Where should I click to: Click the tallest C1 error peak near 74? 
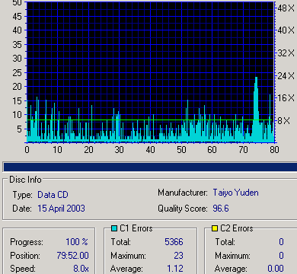click(x=256, y=109)
